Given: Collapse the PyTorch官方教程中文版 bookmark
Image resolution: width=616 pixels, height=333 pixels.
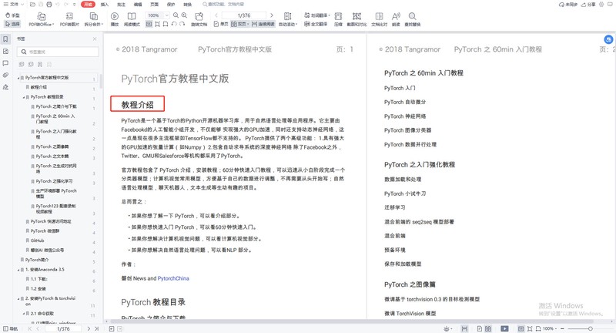Looking at the screenshot, I should [x=18, y=78].
